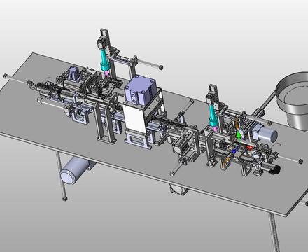This screenshot has width=308, height=252.
Task: Select the black motor at right end
Action: 275,169
